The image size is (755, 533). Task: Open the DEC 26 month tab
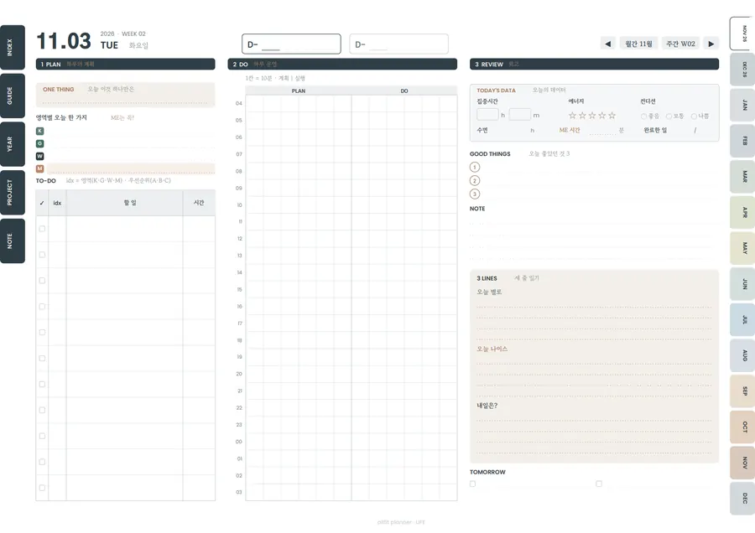click(x=743, y=70)
